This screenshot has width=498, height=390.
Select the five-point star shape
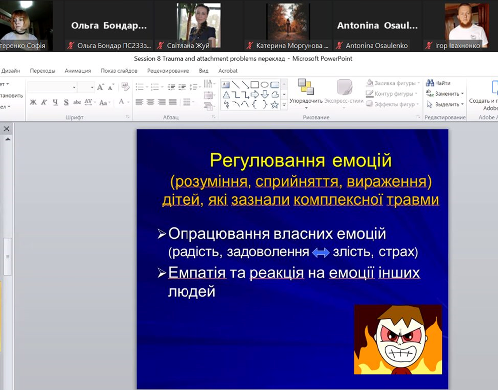coord(274,104)
